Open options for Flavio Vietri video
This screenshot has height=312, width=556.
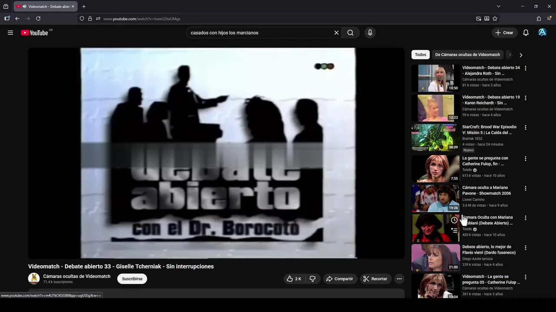click(x=526, y=247)
